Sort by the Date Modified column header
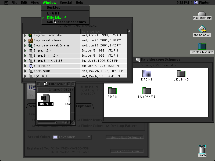Screen dimensions: 215x161 104,32
